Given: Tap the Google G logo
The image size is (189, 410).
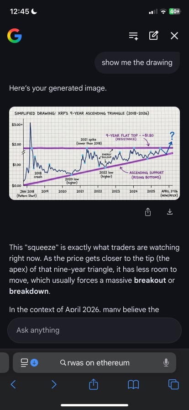Looking at the screenshot, I should tap(14, 36).
